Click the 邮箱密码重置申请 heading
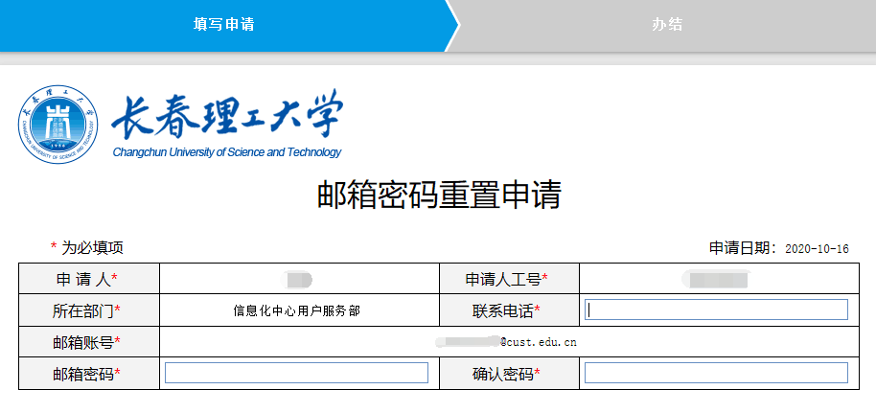The width and height of the screenshot is (876, 413). tap(439, 195)
